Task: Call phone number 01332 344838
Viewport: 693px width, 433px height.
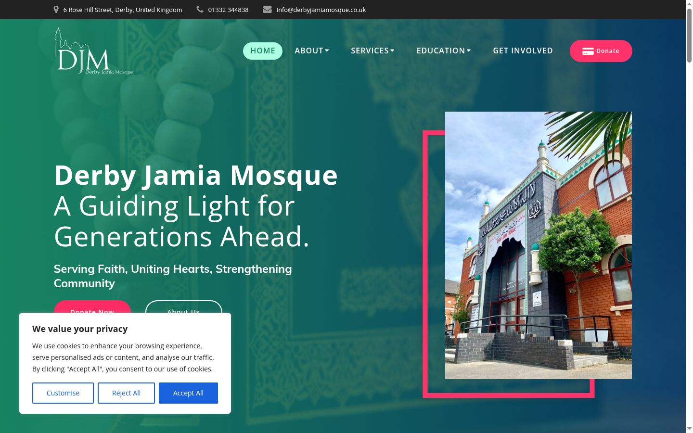Action: (x=228, y=10)
